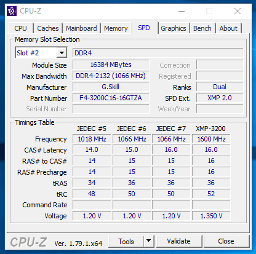Select the SPD tab
256x254 pixels.
[x=144, y=28]
